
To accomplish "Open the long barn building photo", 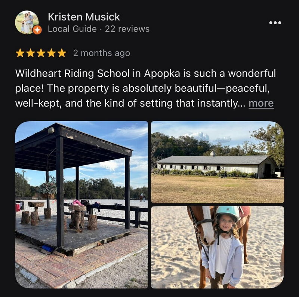I will [218, 162].
